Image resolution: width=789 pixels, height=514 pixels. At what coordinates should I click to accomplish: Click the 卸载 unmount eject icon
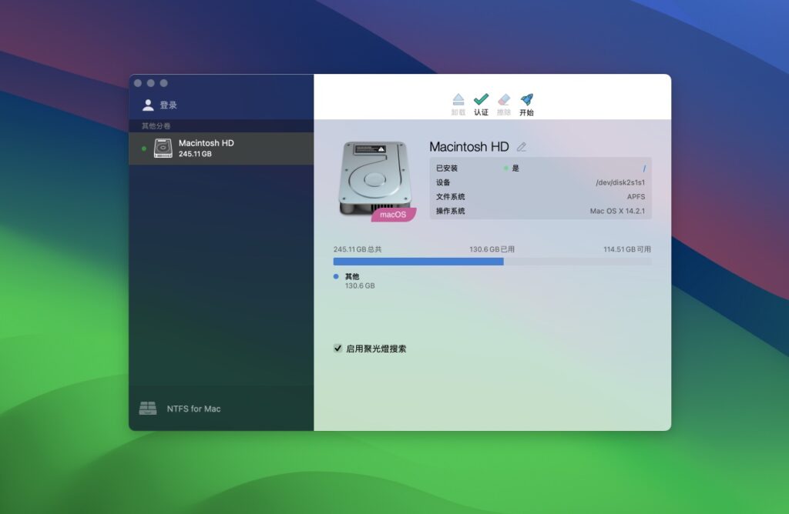click(458, 99)
